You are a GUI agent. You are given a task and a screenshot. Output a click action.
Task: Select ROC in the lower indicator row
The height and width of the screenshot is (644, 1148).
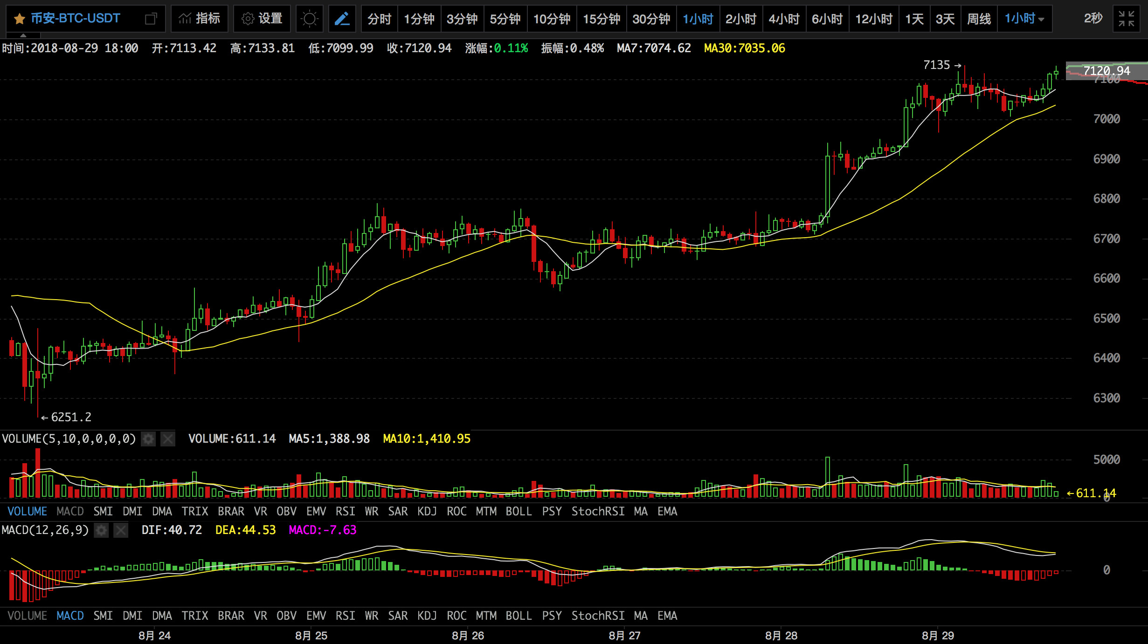click(x=456, y=616)
